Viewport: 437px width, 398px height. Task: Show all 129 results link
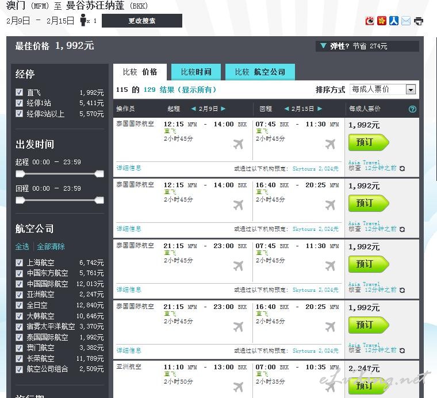pos(180,90)
